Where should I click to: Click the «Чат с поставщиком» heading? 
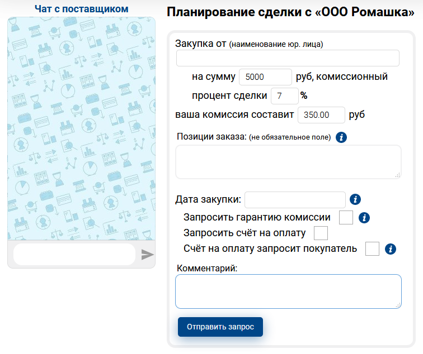(x=81, y=9)
